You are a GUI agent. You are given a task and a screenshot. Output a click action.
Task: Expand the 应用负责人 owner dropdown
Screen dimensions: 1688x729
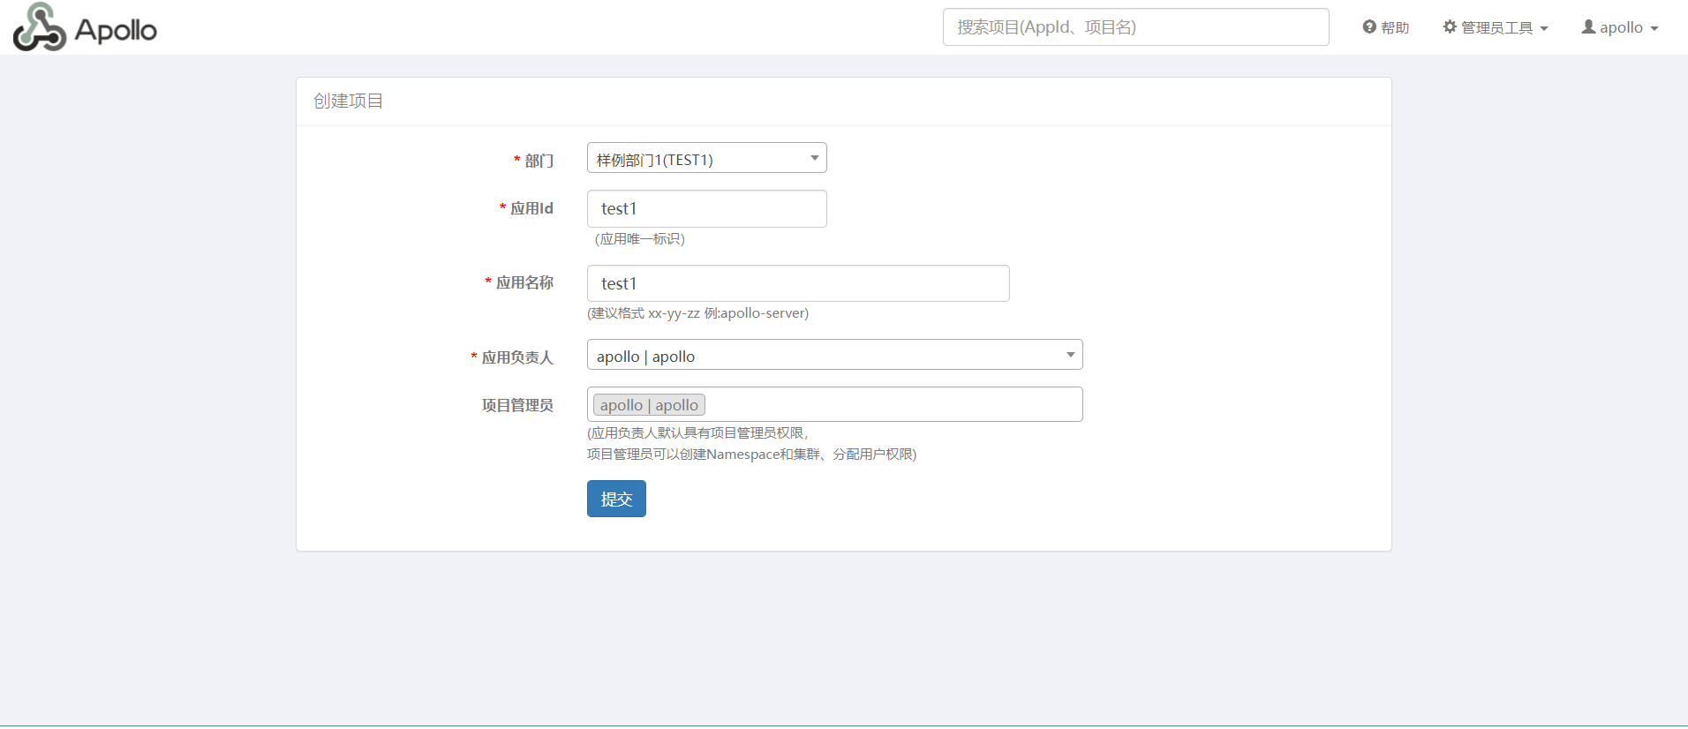tap(834, 355)
